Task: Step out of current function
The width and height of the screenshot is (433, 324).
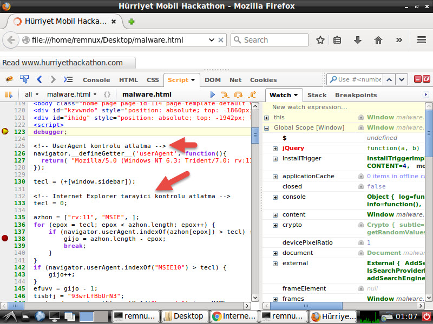Action: 252,94
